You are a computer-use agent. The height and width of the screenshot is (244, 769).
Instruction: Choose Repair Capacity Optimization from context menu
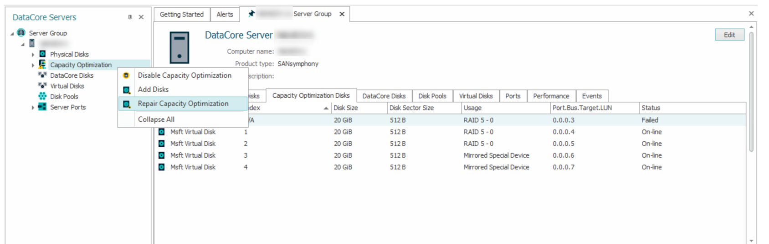pyautogui.click(x=183, y=104)
